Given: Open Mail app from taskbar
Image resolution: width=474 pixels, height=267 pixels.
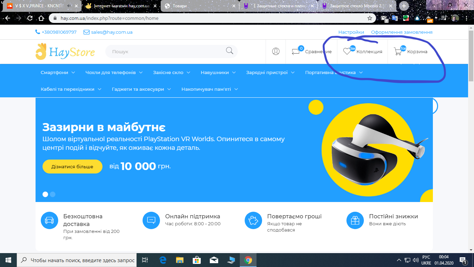Looking at the screenshot, I should coord(214,260).
